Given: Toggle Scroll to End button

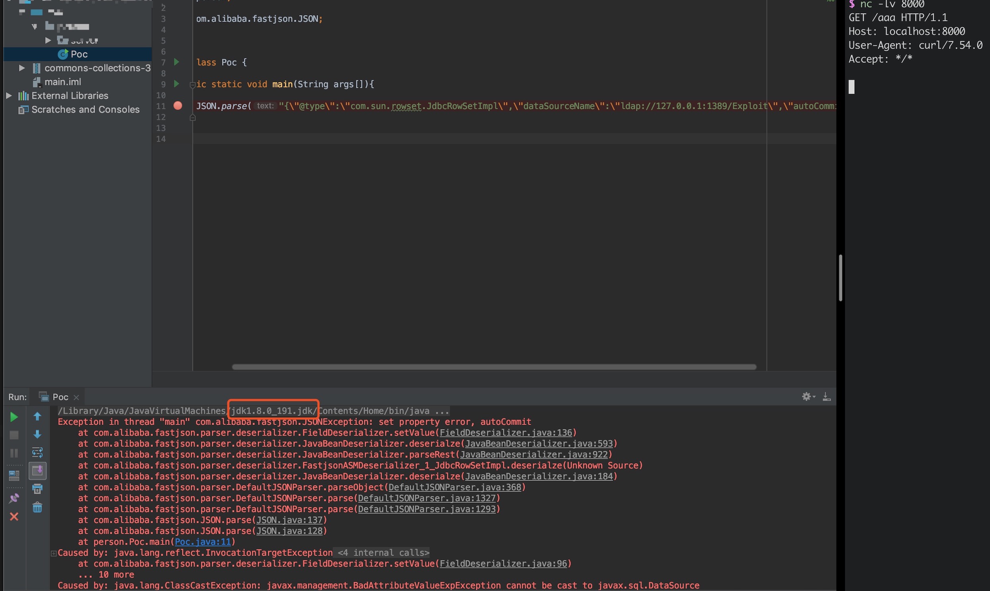Looking at the screenshot, I should click(x=37, y=471).
